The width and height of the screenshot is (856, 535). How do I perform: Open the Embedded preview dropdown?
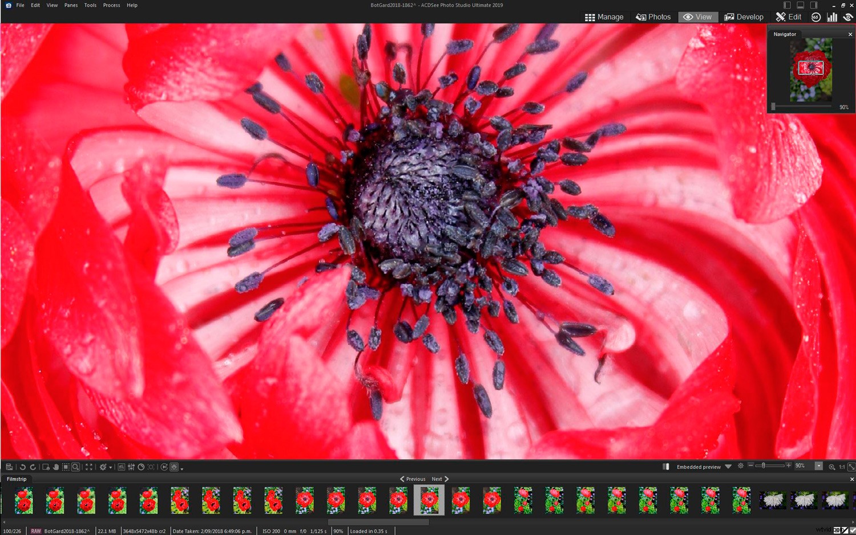click(728, 466)
